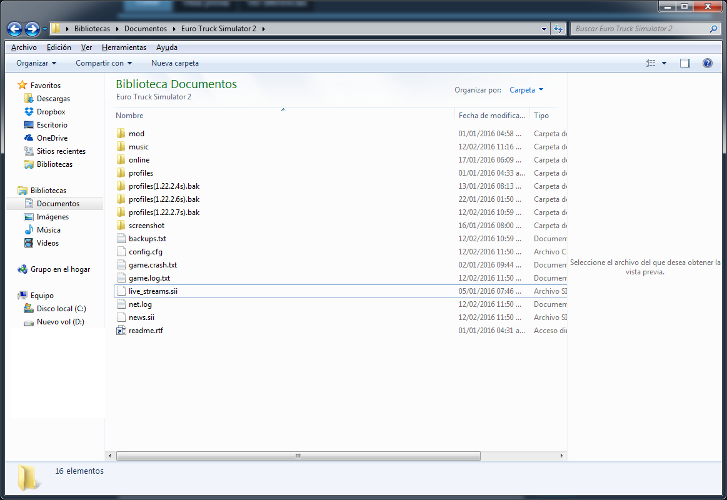Image resolution: width=727 pixels, height=500 pixels.
Task: Select profiles(1.22.2.4s).bak folder
Action: pos(164,186)
